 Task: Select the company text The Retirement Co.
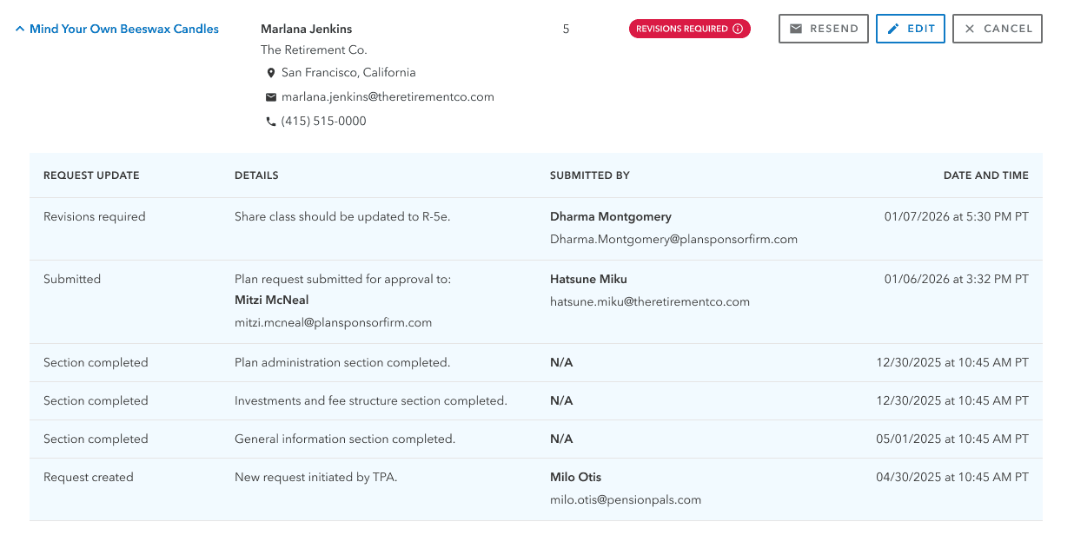tap(314, 50)
